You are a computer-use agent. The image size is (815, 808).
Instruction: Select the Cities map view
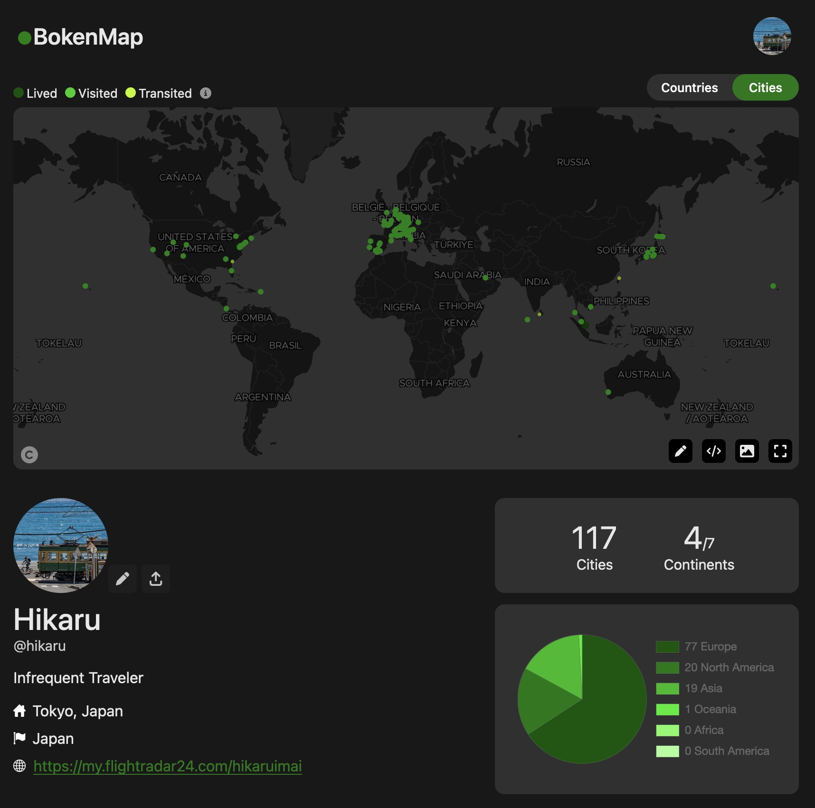[x=765, y=88]
